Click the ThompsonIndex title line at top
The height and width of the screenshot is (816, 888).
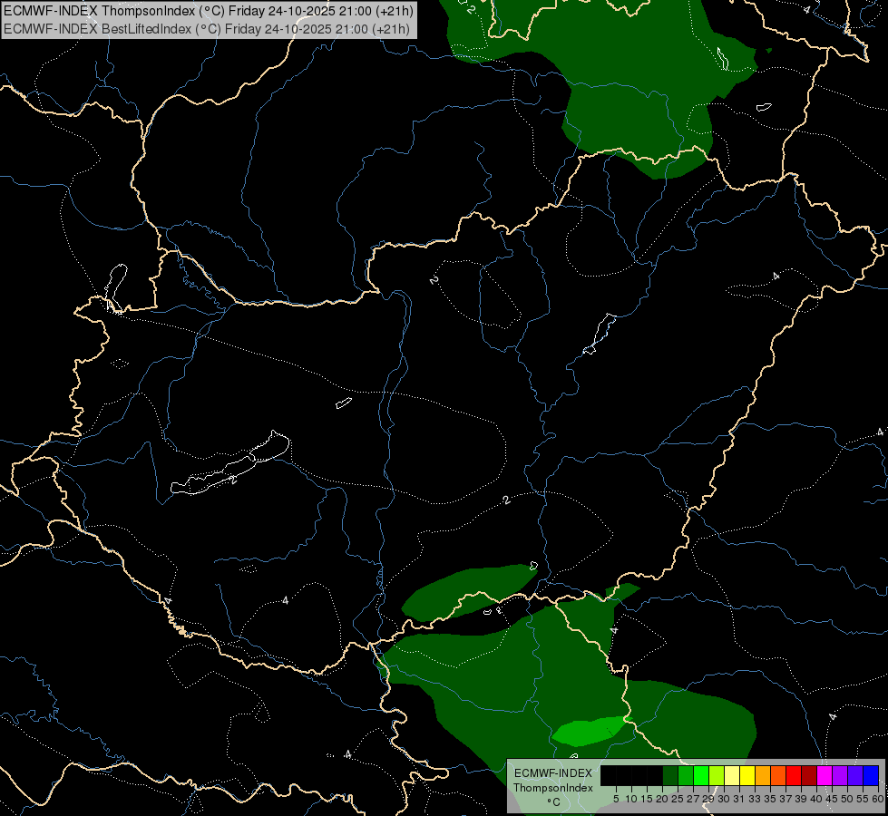[x=209, y=10]
